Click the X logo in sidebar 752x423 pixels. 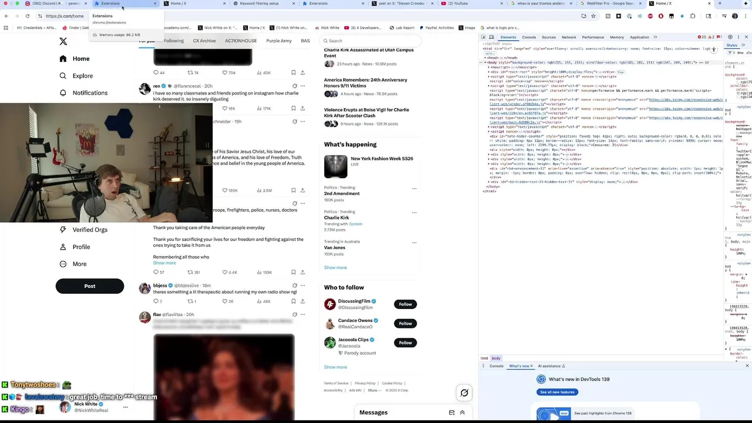point(63,41)
